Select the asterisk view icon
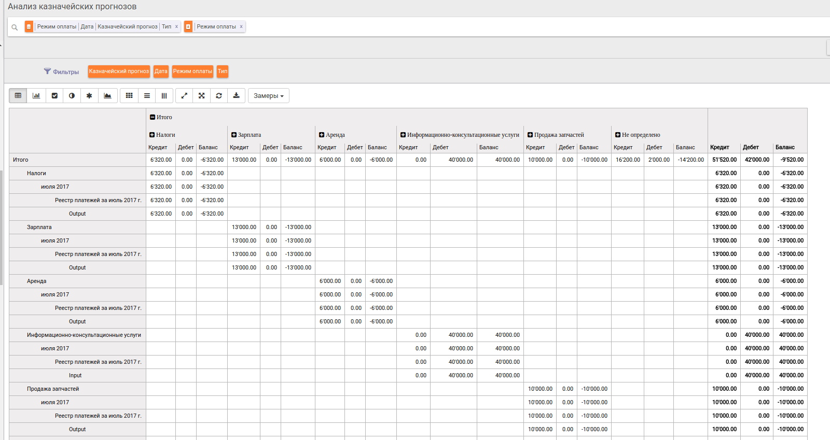 click(89, 95)
